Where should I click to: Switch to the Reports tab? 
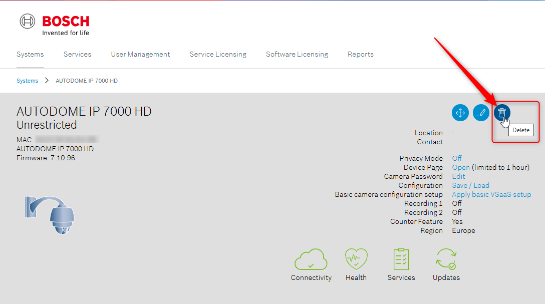[360, 54]
